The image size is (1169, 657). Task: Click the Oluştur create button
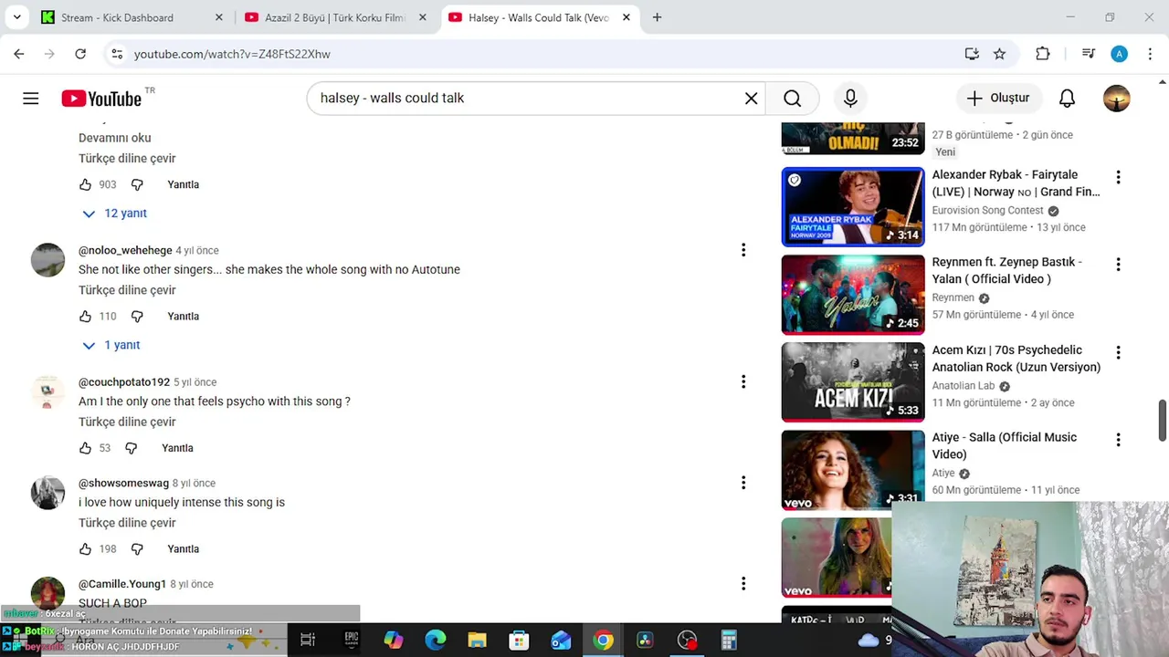(x=997, y=99)
